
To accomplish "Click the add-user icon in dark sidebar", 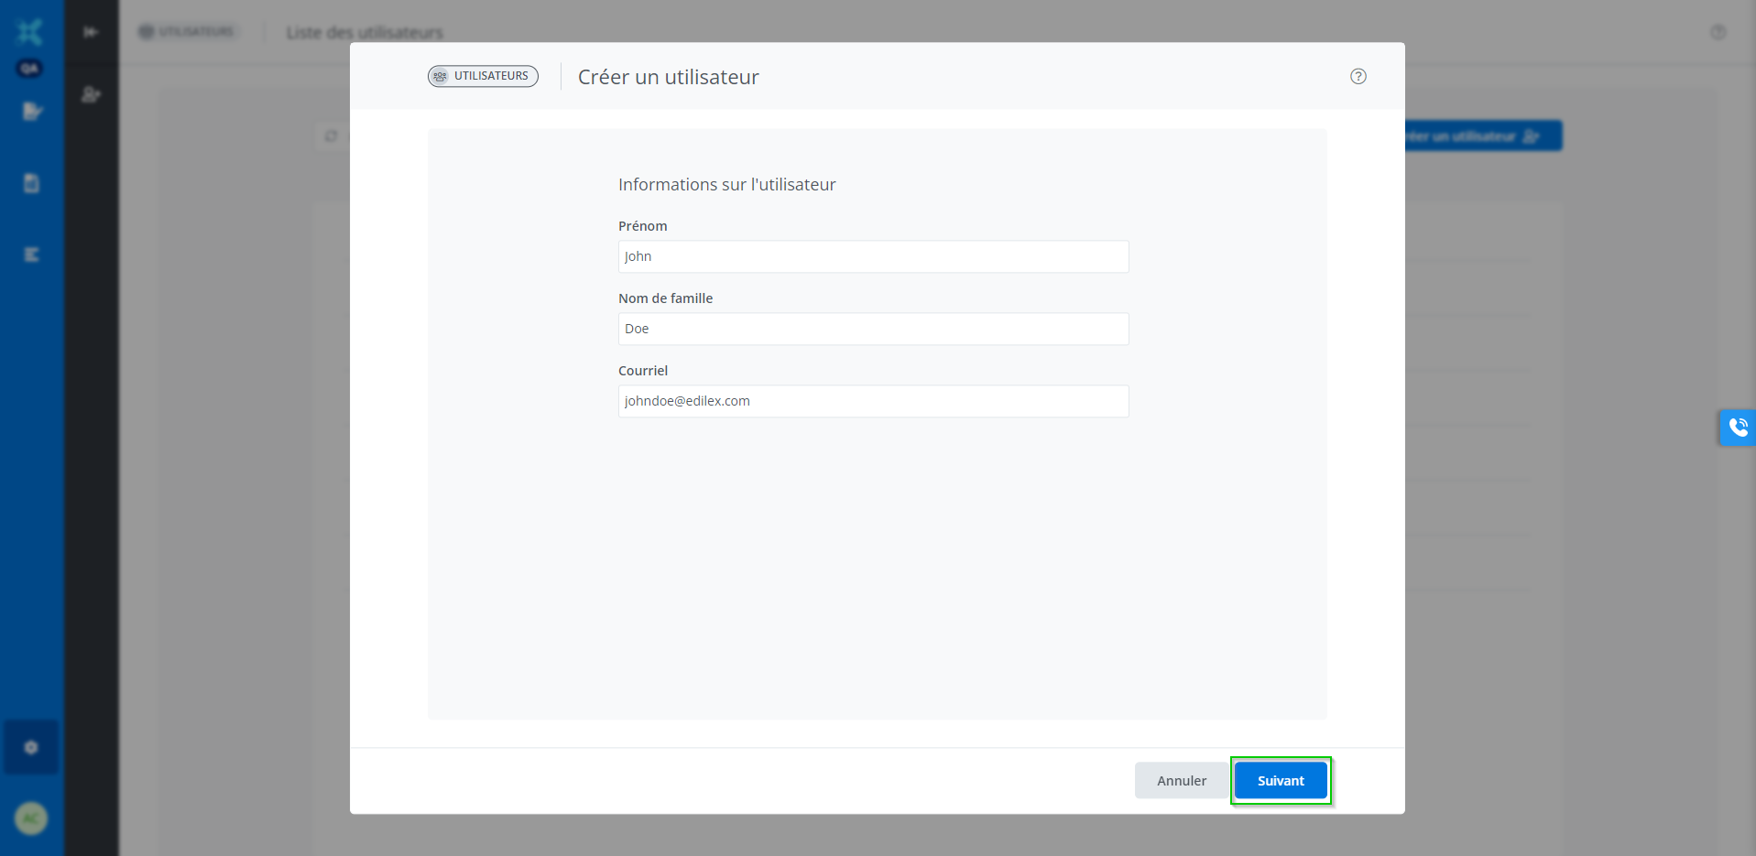I will 91,94.
